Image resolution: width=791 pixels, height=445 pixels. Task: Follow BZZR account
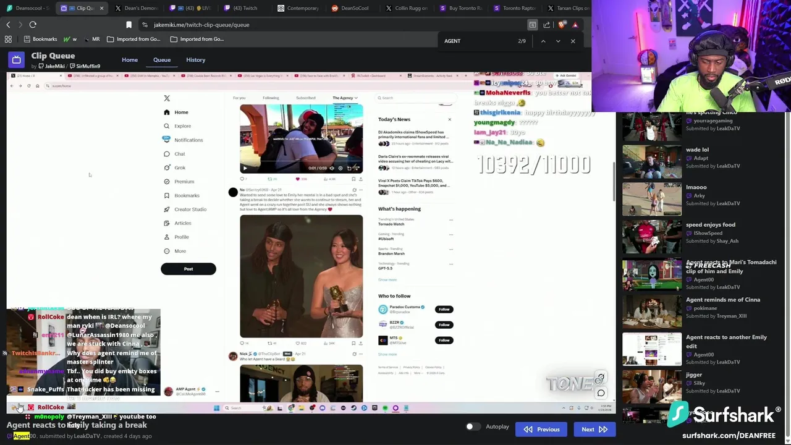(444, 324)
